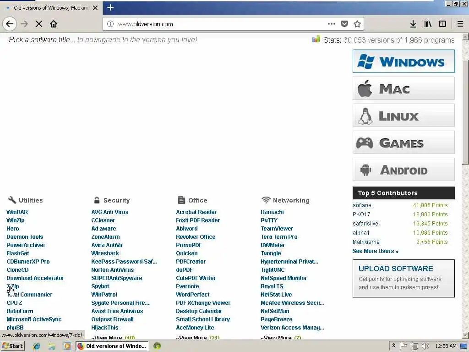Open the Nero link under Utilities

tap(12, 228)
